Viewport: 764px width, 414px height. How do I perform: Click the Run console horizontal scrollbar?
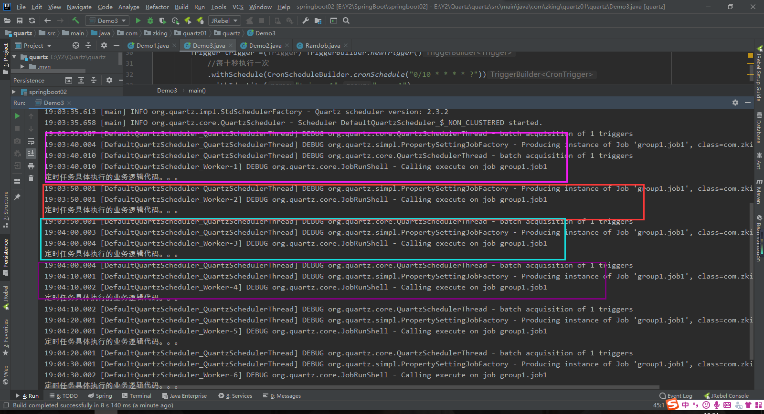click(351, 387)
